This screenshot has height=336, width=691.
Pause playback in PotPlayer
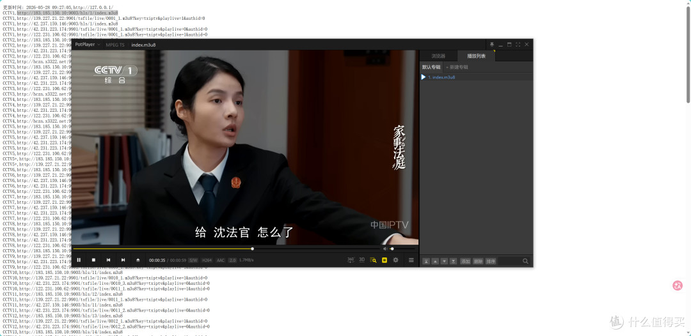coord(79,260)
